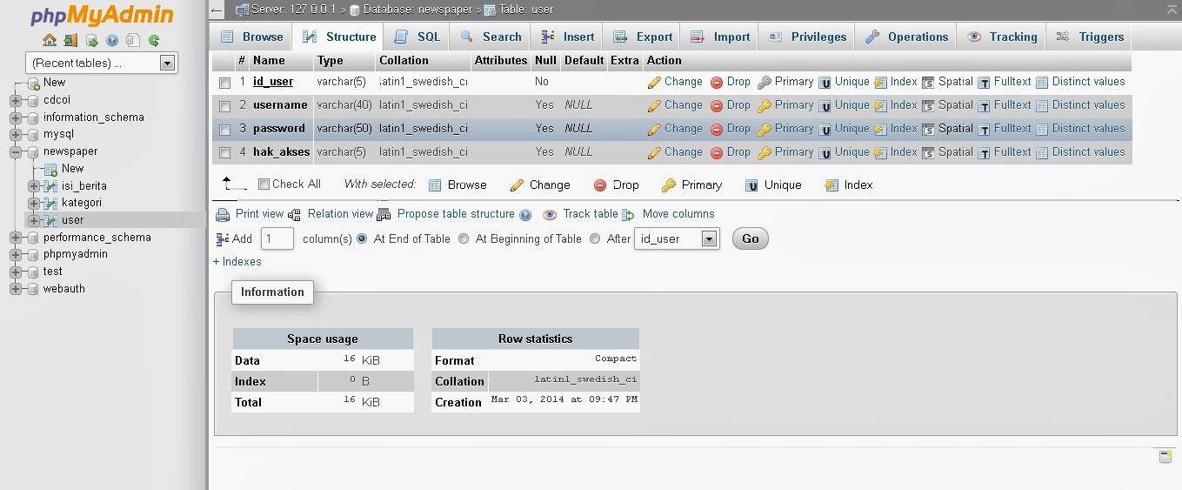
Task: Click the Documentation pages icon in sidebar
Action: (132, 40)
